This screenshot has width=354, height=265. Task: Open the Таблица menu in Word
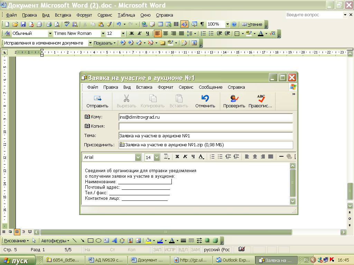coord(126,15)
